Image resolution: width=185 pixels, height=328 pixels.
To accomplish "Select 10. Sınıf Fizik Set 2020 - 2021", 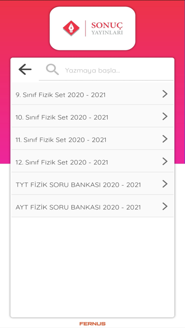I will 92,116.
